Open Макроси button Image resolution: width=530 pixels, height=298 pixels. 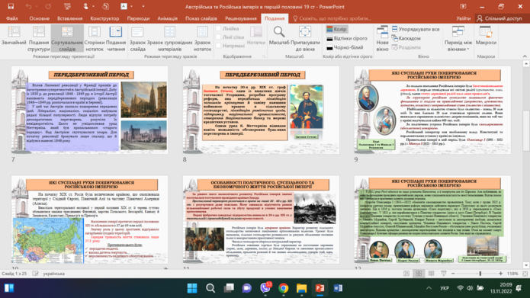coord(486,36)
